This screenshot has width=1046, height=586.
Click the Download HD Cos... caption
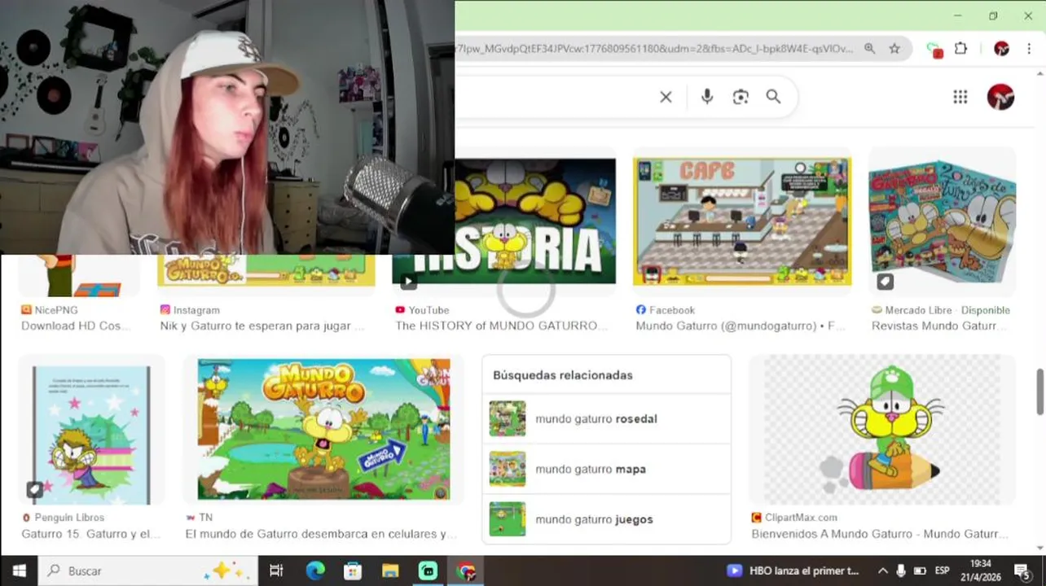tap(76, 326)
